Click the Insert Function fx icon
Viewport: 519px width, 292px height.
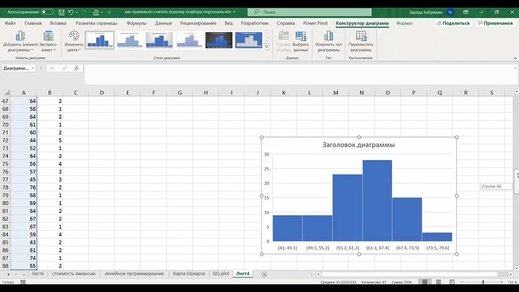[76, 68]
